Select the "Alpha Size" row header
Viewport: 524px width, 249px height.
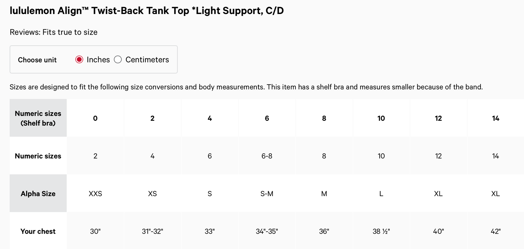coord(38,194)
